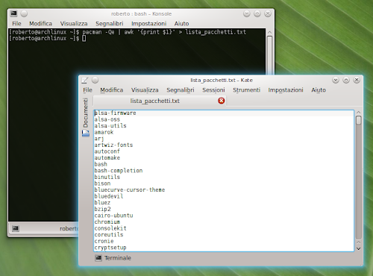
Task: Open File menu in Kate
Action: [87, 90]
